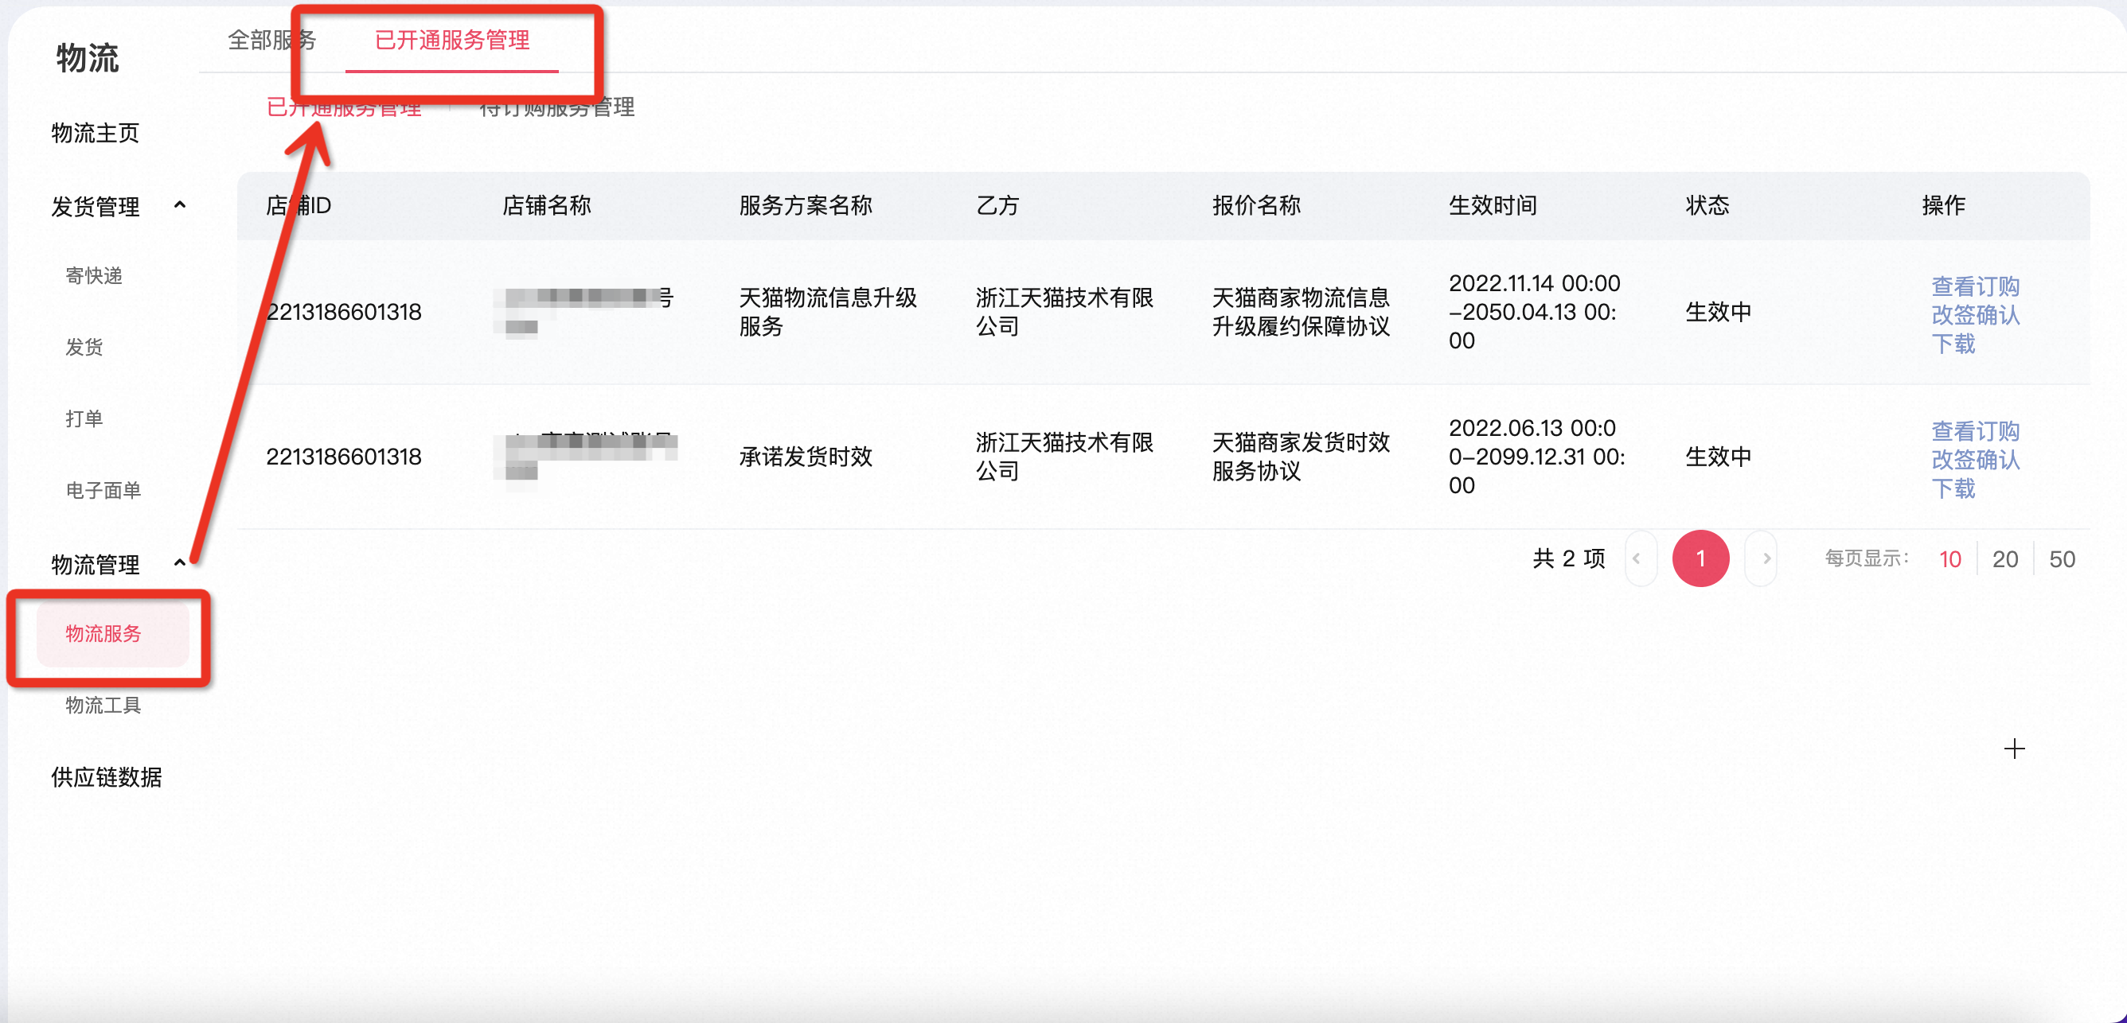Open 物流主页 in the sidebar
Image resolution: width=2127 pixels, height=1023 pixels.
[95, 133]
